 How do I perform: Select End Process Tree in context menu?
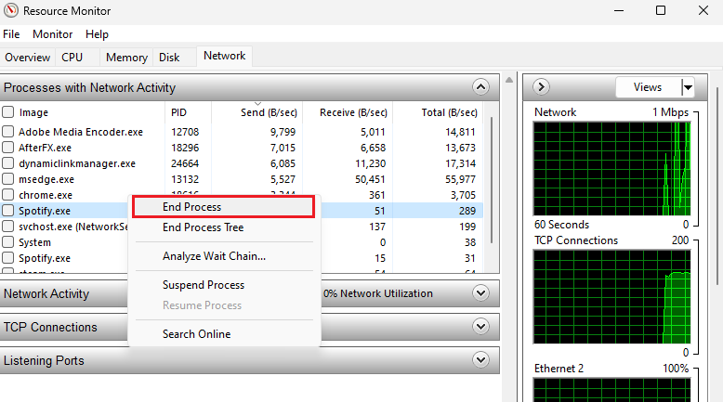[x=203, y=227]
